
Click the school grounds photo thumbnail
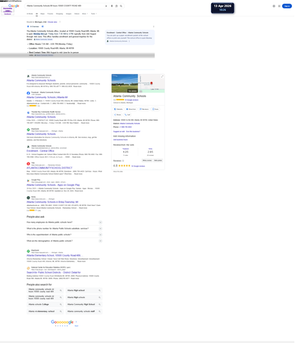(x=125, y=83)
